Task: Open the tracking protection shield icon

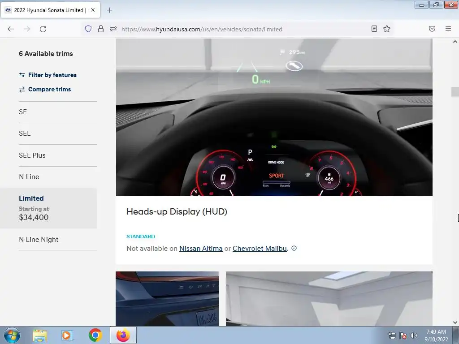Action: pyautogui.click(x=88, y=29)
